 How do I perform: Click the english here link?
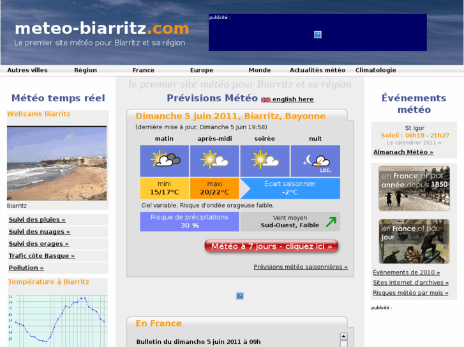coord(293,99)
